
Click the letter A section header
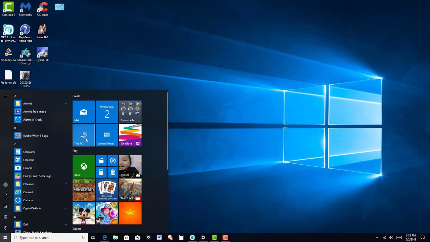coord(15,96)
